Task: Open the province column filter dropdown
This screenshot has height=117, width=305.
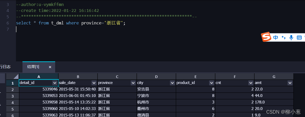Action: 133,83
